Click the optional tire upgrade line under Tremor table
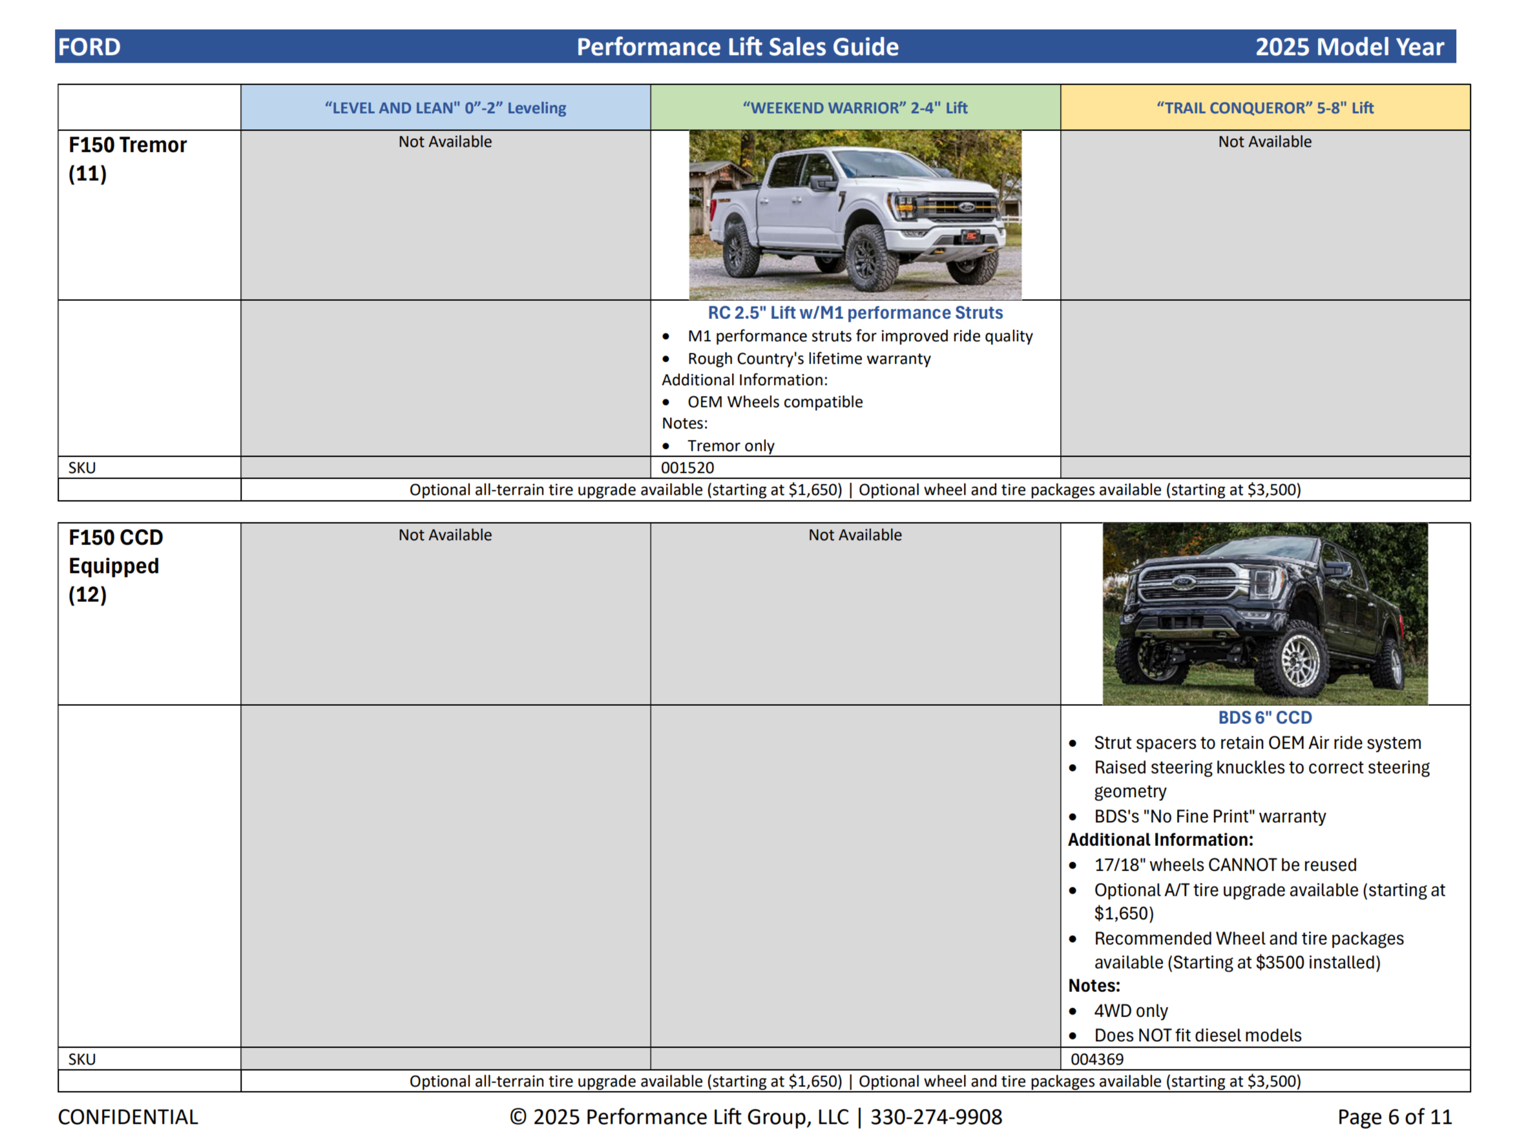The image size is (1515, 1136). click(x=855, y=490)
